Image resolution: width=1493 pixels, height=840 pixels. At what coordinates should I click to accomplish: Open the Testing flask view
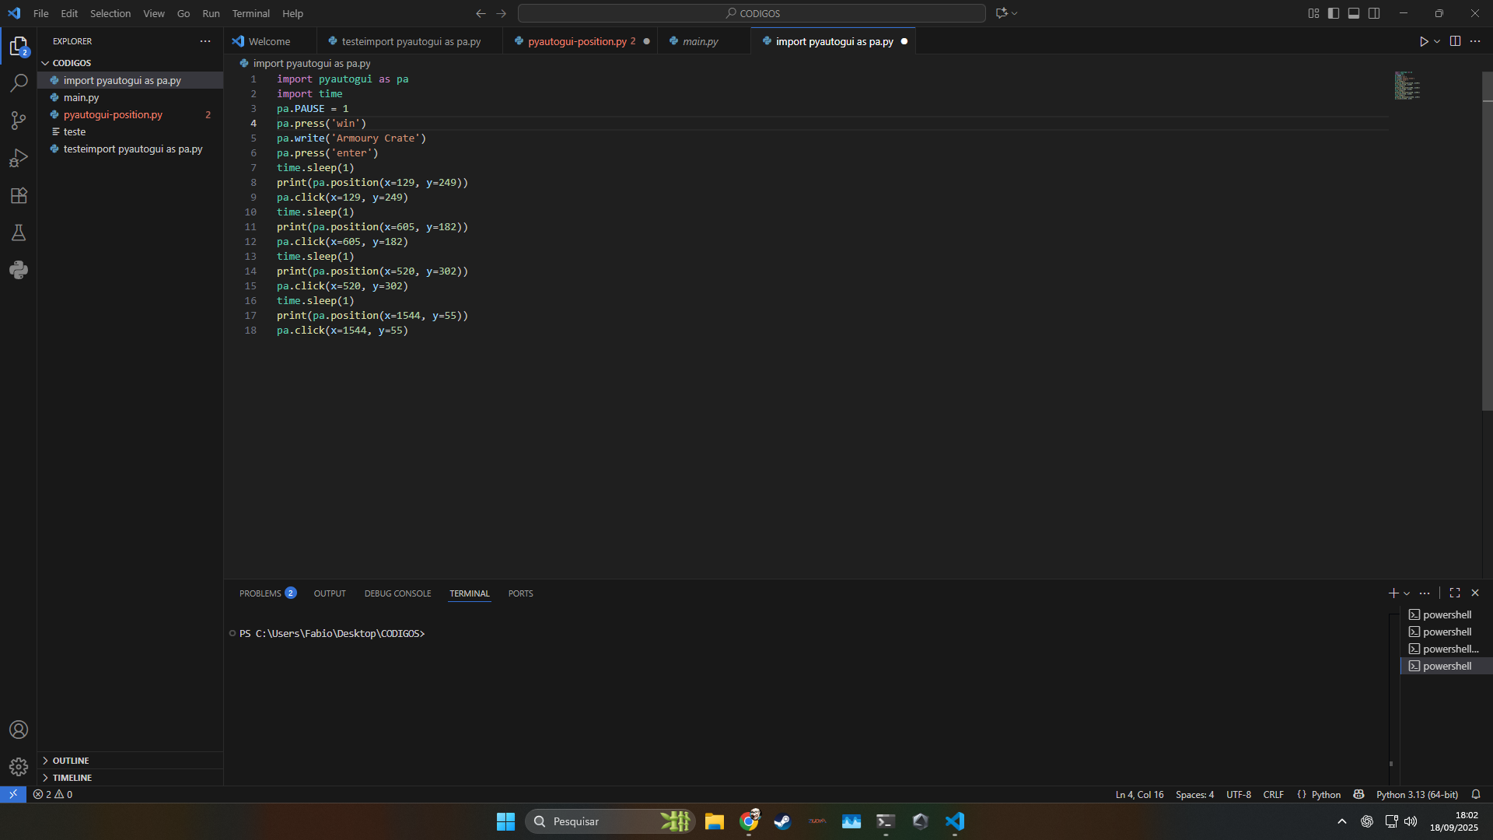(19, 233)
